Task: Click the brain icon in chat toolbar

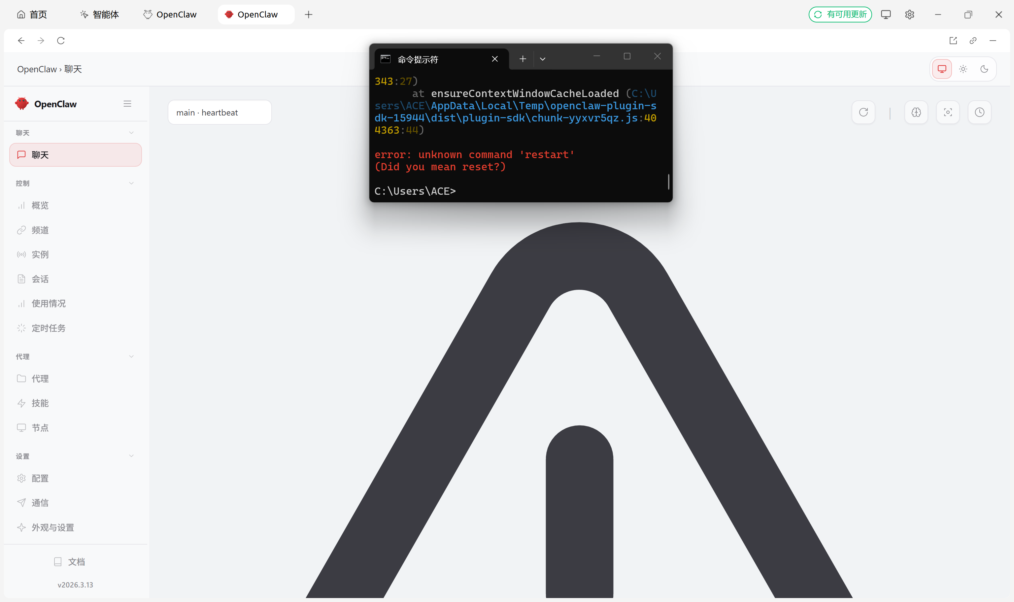Action: pyautogui.click(x=916, y=112)
